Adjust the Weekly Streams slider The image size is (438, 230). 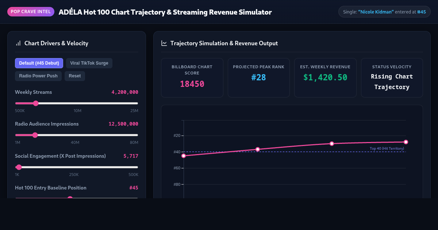click(x=77, y=103)
